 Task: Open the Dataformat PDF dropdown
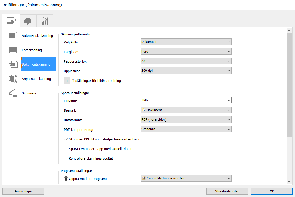tap(186, 119)
